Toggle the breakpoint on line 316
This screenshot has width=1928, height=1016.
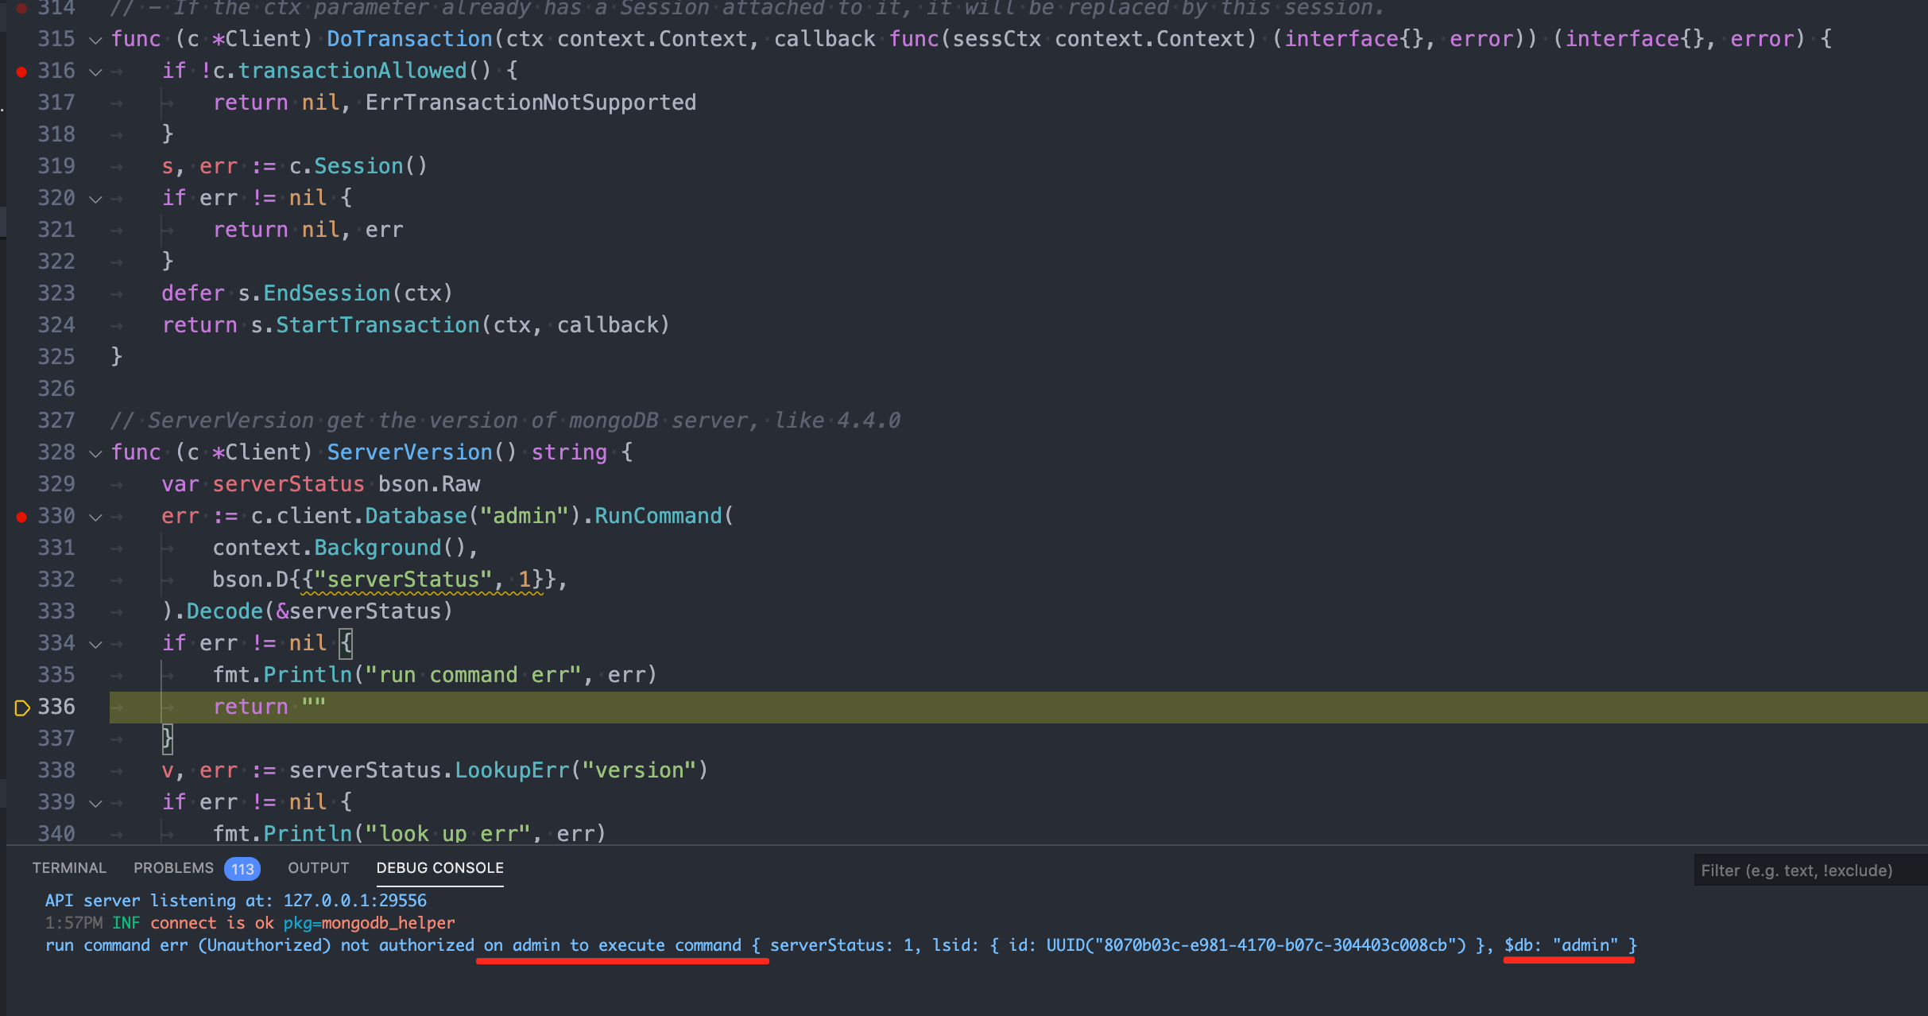(x=21, y=72)
